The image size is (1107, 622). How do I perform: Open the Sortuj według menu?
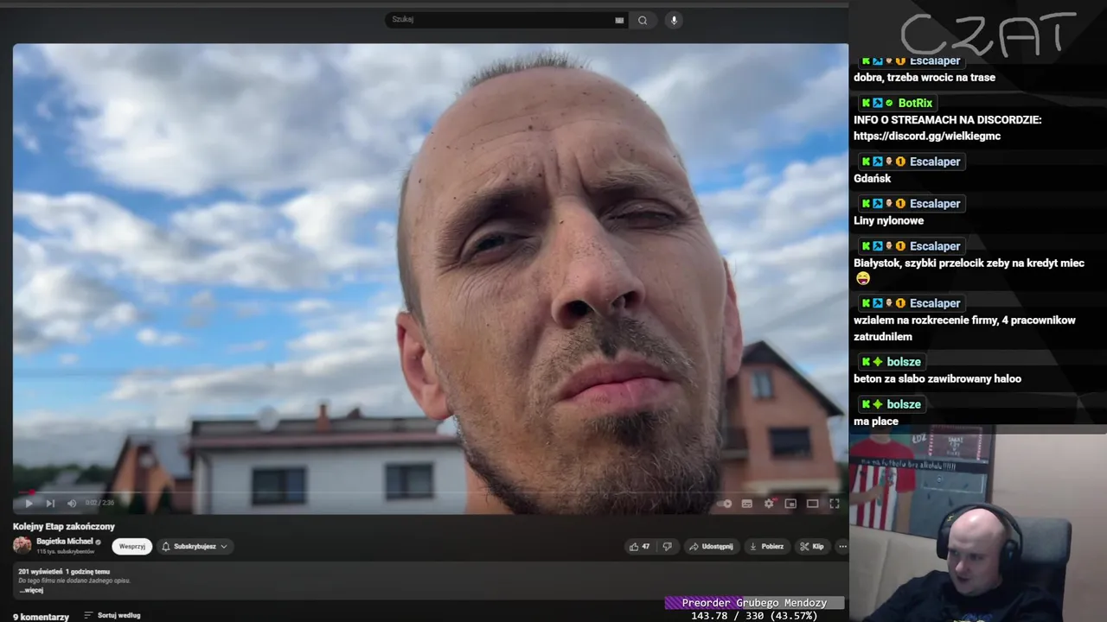pos(112,616)
